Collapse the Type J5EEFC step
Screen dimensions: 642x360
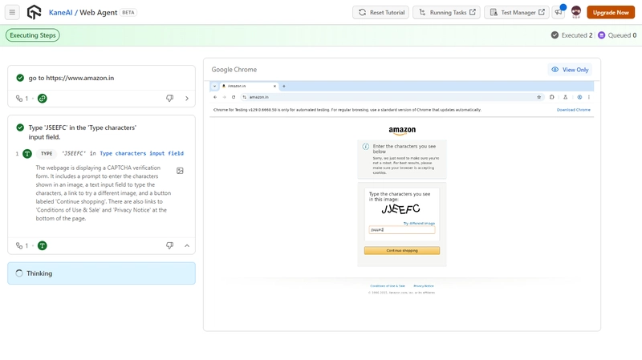187,245
